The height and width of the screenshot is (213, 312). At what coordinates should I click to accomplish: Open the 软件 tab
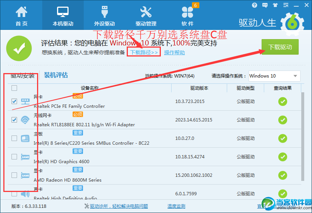pyautogui.click(x=187, y=16)
